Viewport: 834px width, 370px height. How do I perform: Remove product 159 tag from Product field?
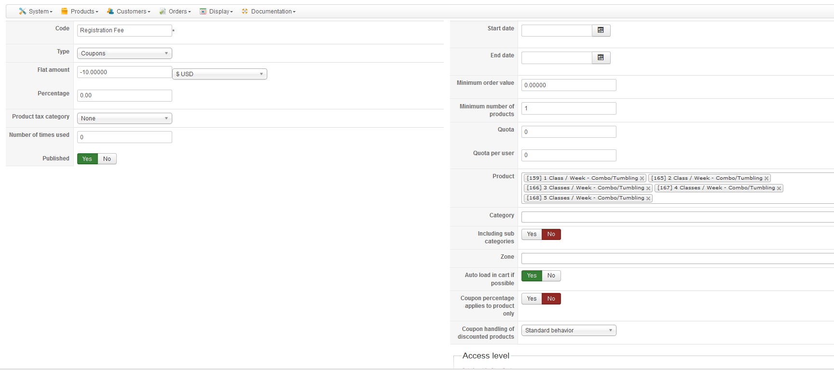(x=642, y=178)
